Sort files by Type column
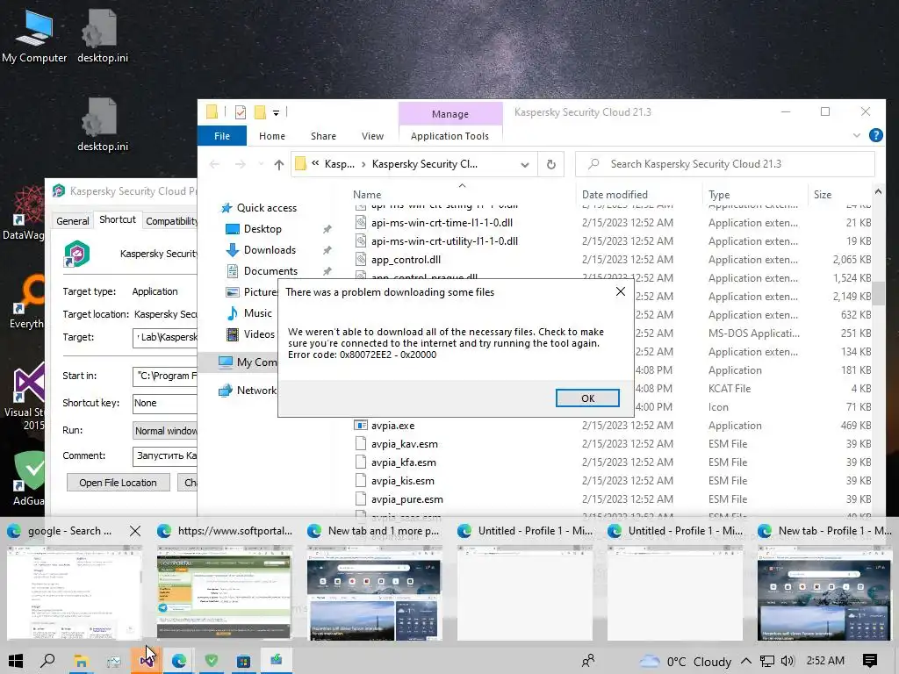 (719, 195)
